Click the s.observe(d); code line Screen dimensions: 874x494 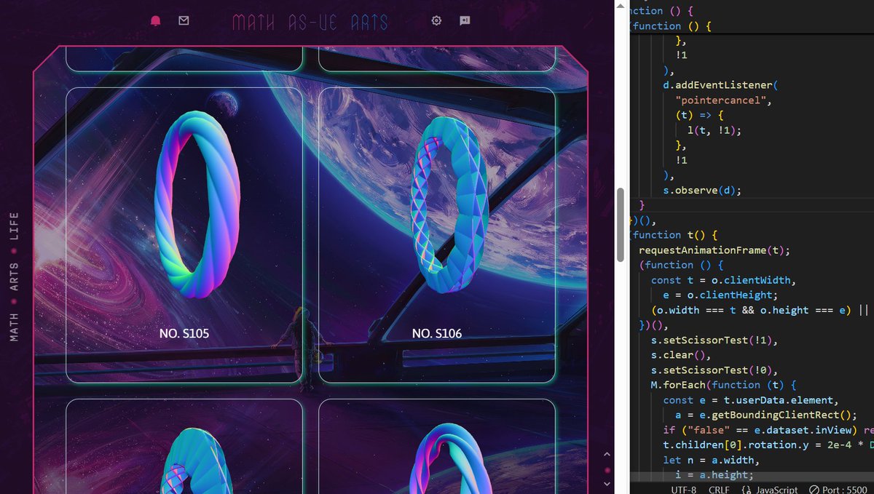tap(702, 191)
